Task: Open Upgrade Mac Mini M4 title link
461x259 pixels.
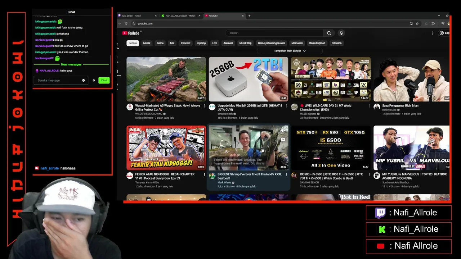Action: [x=250, y=108]
